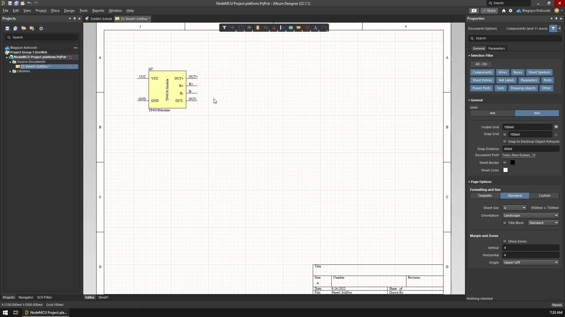Click compile/copy documents icon in Projects panel

pyautogui.click(x=15, y=28)
